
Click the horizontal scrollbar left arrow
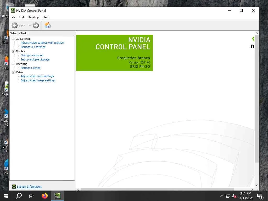pyautogui.click(x=78, y=189)
